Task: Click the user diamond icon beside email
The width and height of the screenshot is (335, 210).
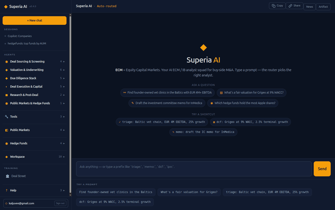Action: [6, 203]
